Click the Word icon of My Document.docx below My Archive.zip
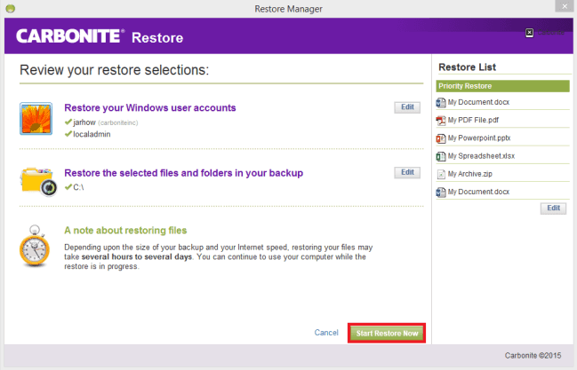This screenshot has height=370, width=577. pos(440,193)
